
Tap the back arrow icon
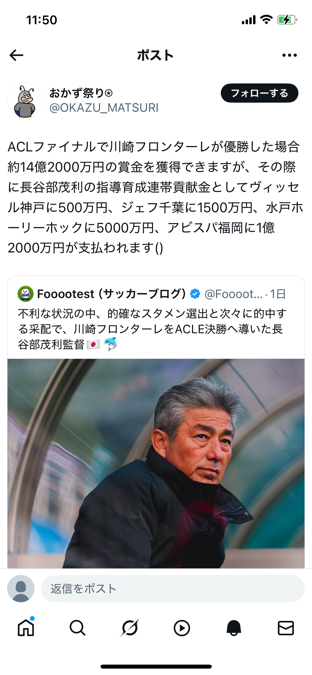(16, 55)
